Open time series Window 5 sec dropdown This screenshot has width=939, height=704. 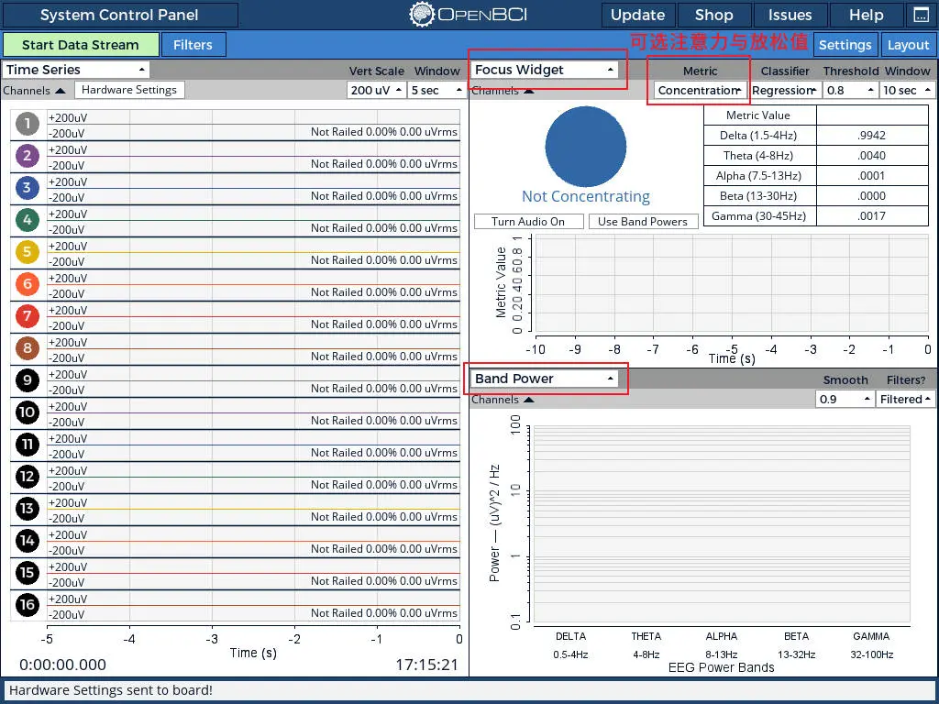[436, 91]
